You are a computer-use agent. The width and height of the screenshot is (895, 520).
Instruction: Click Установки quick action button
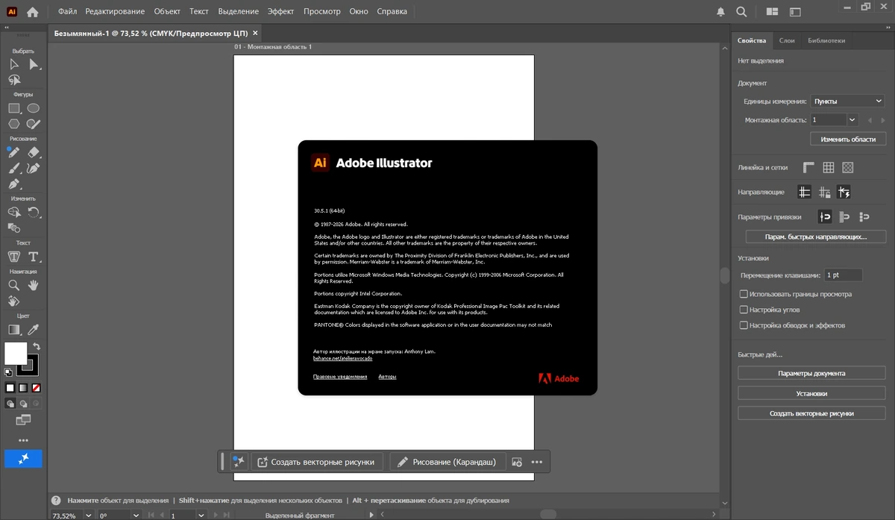click(811, 393)
